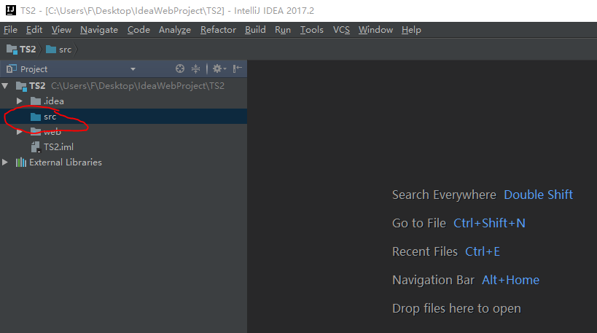The height and width of the screenshot is (333, 597).
Task: Open the Run menu
Action: tap(283, 30)
